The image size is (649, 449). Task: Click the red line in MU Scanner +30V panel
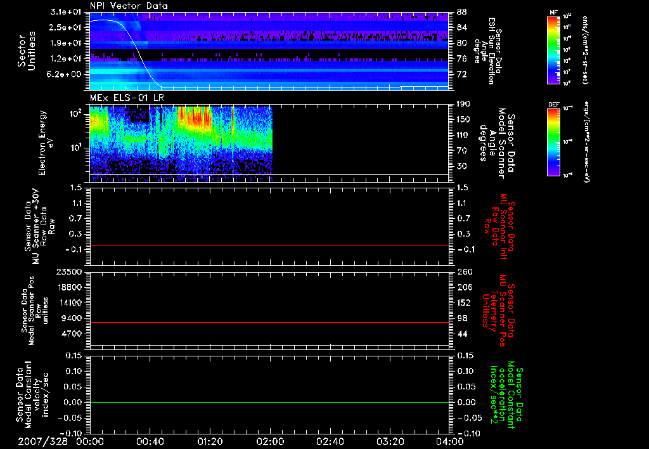coord(269,245)
